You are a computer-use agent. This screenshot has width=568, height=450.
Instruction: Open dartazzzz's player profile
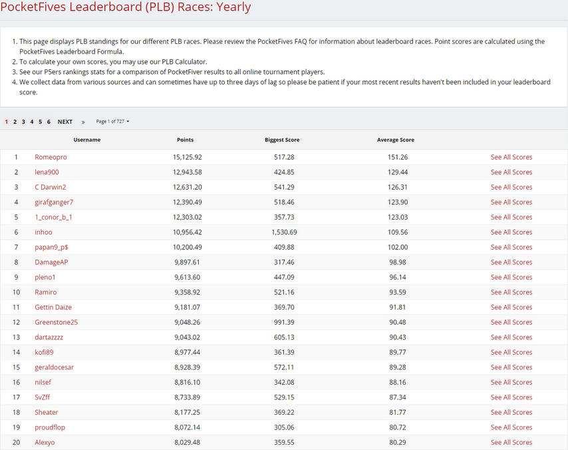click(x=49, y=337)
